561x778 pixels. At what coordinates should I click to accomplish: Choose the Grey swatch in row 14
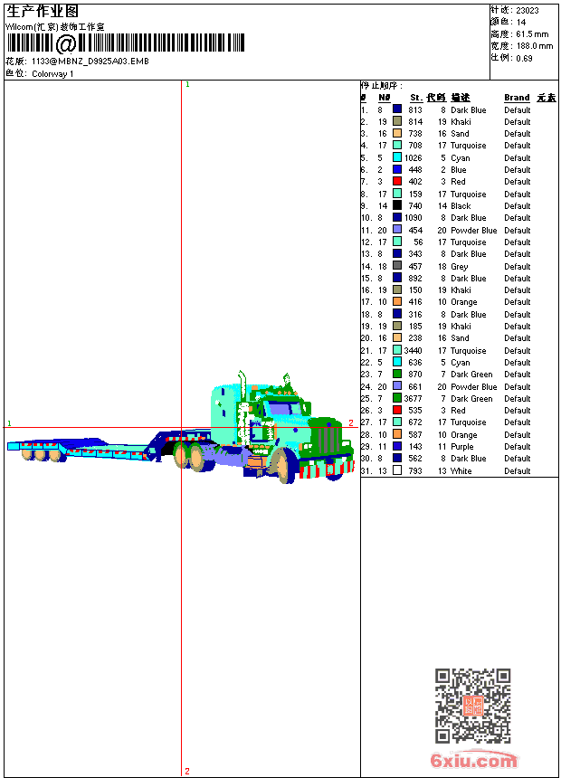tap(397, 266)
